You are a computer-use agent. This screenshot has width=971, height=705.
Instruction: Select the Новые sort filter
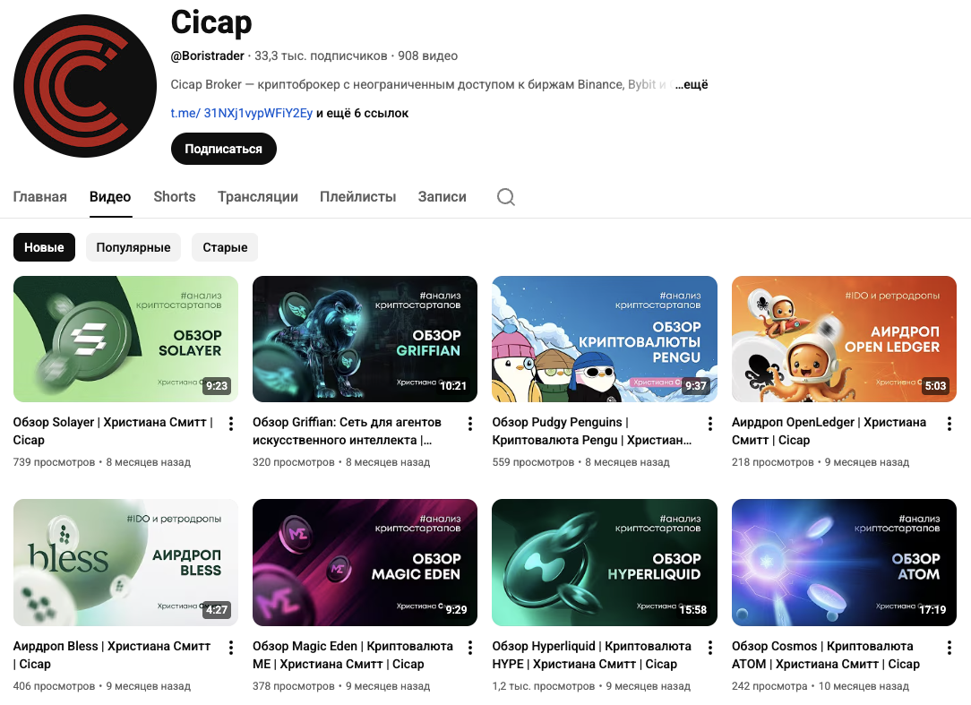tap(44, 247)
